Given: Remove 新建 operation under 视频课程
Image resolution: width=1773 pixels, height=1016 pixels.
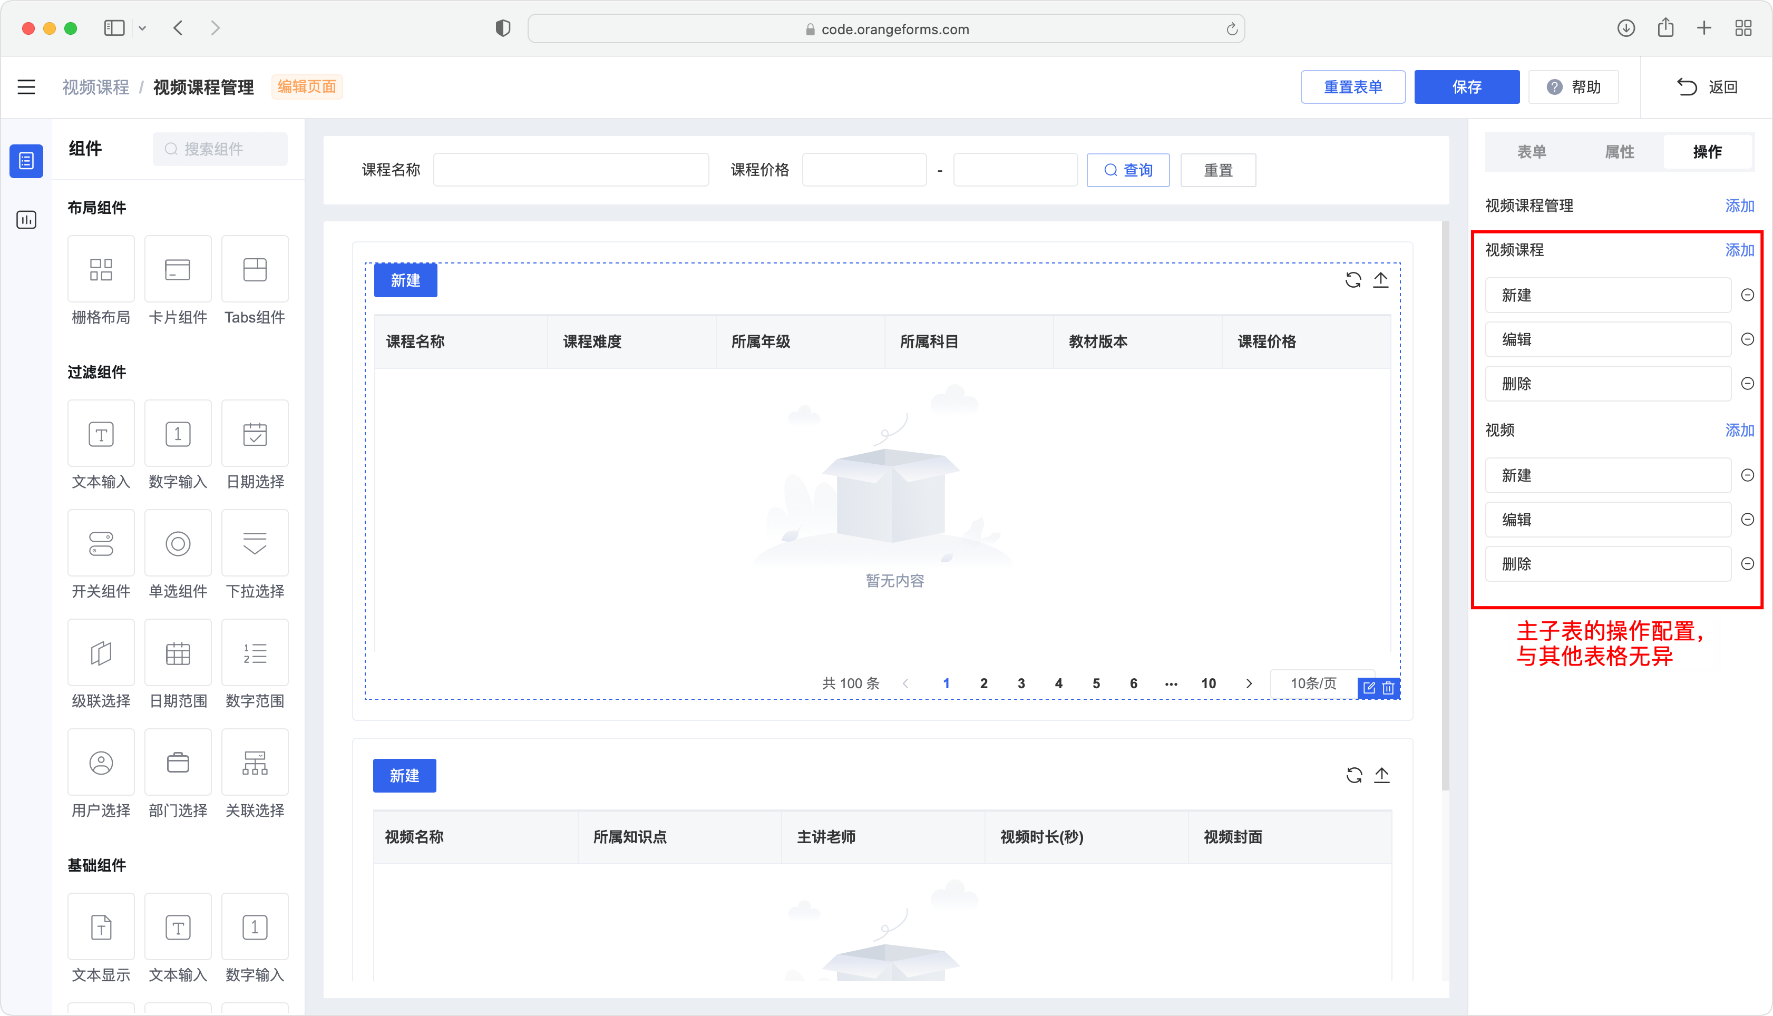Looking at the screenshot, I should pos(1747,295).
